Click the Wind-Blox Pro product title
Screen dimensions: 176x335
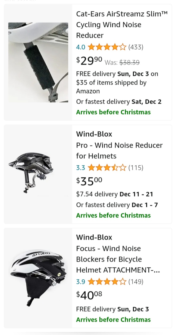120,145
